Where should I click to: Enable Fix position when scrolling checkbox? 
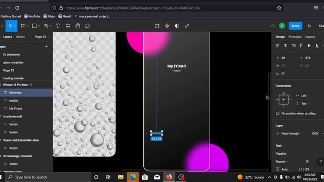coord(278,113)
